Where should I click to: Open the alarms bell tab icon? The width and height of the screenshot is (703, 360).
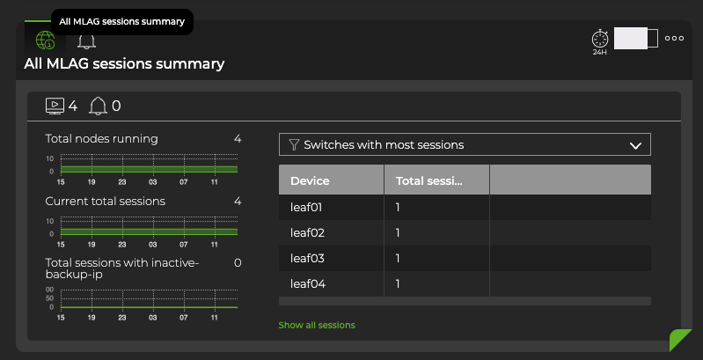click(86, 40)
